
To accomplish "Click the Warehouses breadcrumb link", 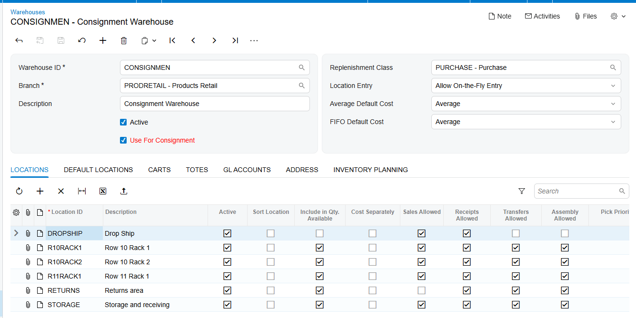I will coord(28,12).
